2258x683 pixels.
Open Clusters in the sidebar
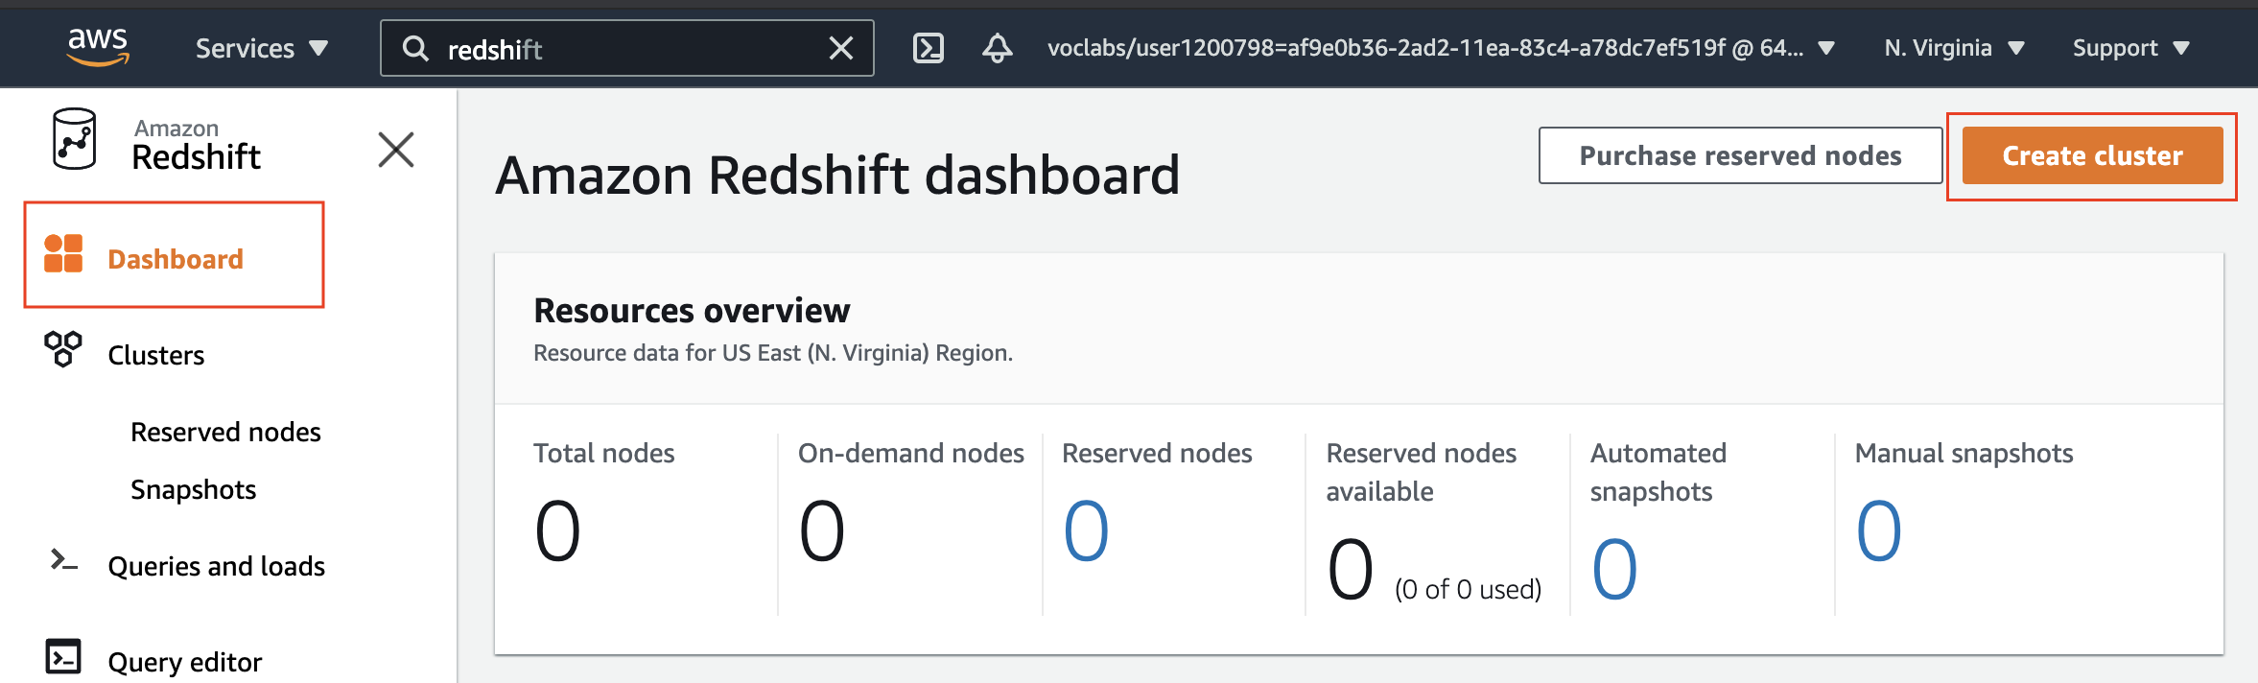[x=156, y=355]
